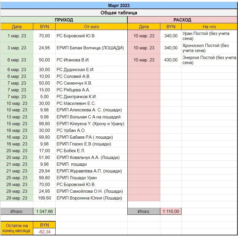Click the pink "РАСХОД" section header
This screenshot has width=238, height=238.
pos(182,20)
